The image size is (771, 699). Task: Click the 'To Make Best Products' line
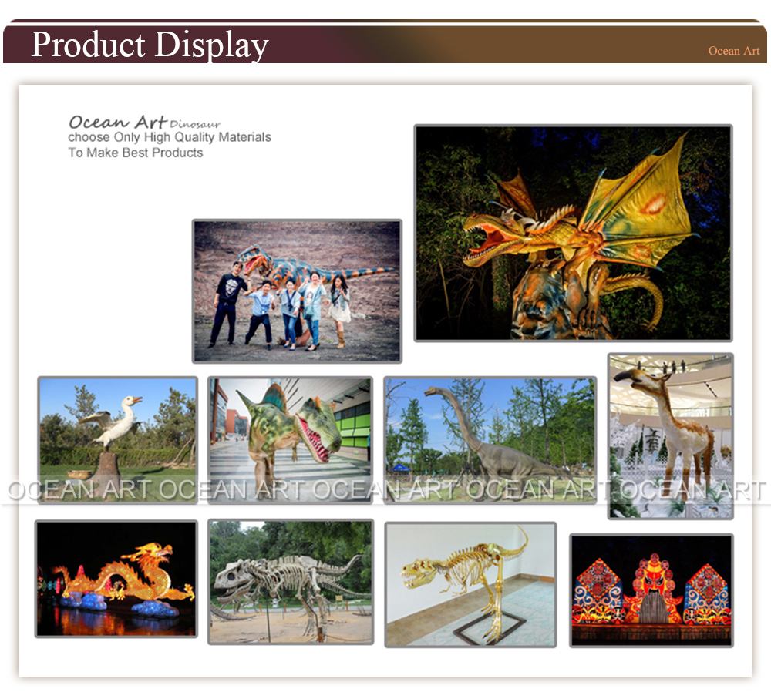point(136,153)
